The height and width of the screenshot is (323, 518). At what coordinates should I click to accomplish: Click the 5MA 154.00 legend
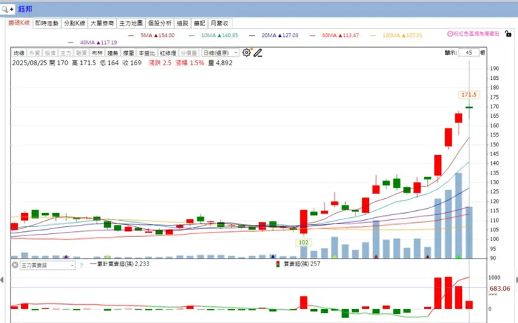coord(152,35)
